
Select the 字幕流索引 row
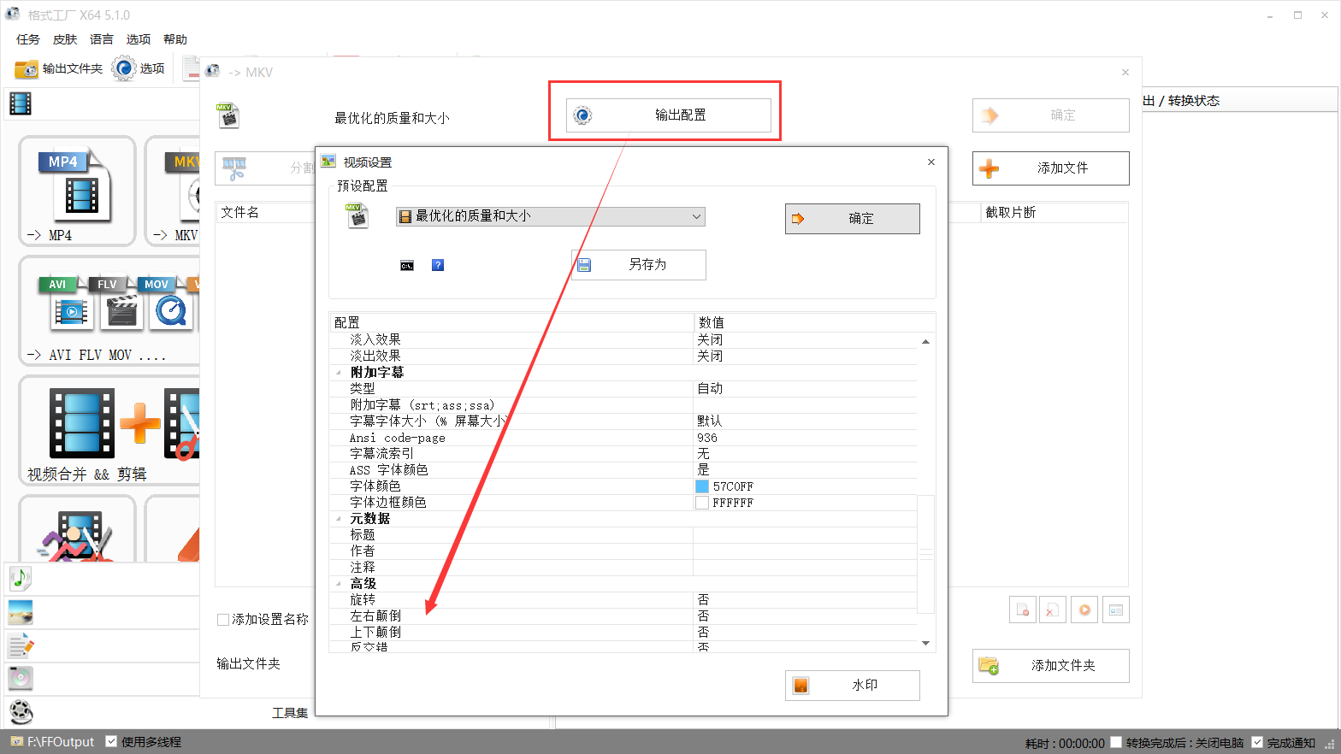(623, 454)
